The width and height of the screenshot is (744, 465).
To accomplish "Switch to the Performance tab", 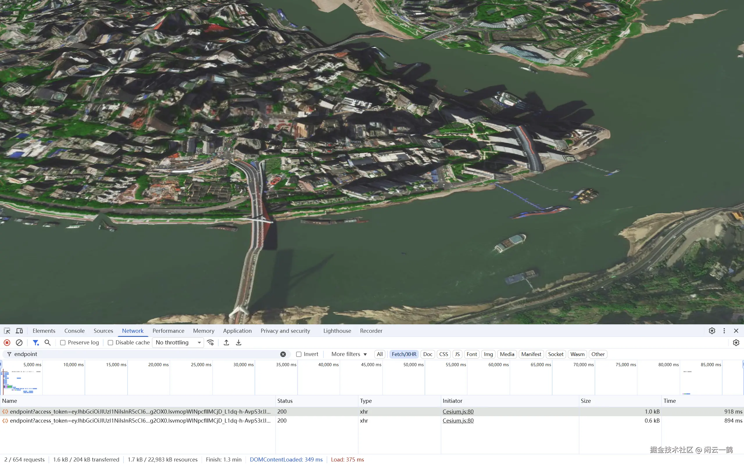I will coord(168,331).
